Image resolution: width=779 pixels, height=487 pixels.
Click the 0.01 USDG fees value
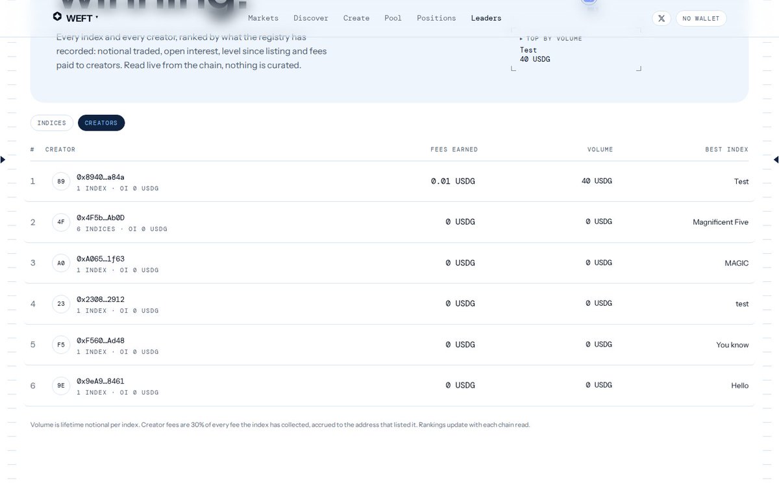453,181
